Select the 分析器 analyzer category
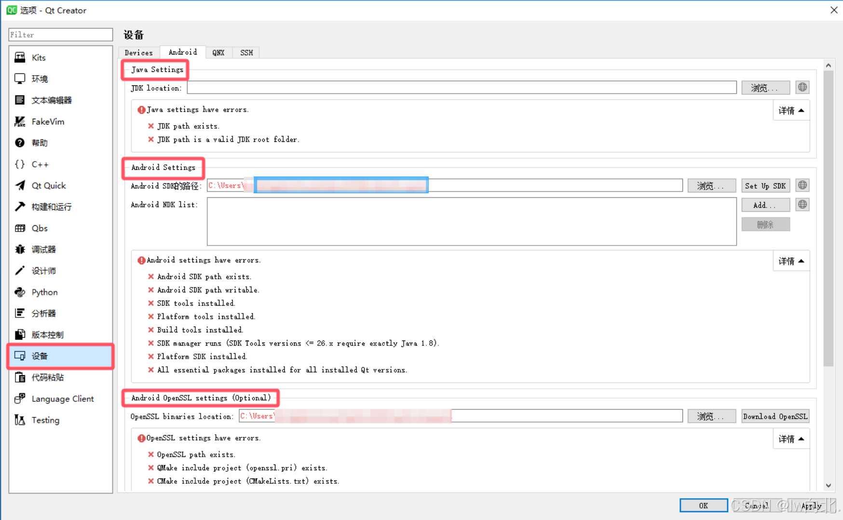The height and width of the screenshot is (520, 843). coord(60,313)
